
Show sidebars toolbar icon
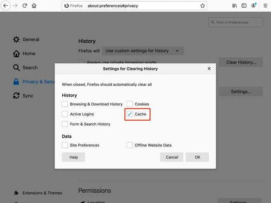pyautogui.click(x=244, y=6)
